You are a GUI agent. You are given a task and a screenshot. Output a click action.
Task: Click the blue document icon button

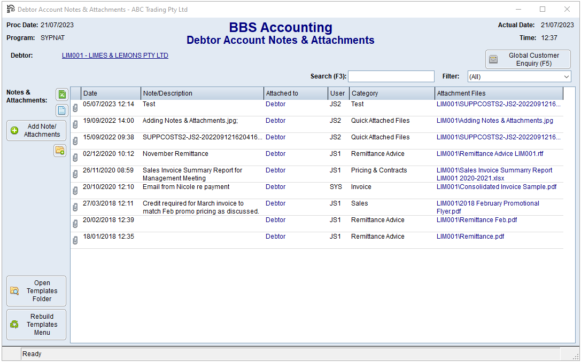tap(62, 111)
